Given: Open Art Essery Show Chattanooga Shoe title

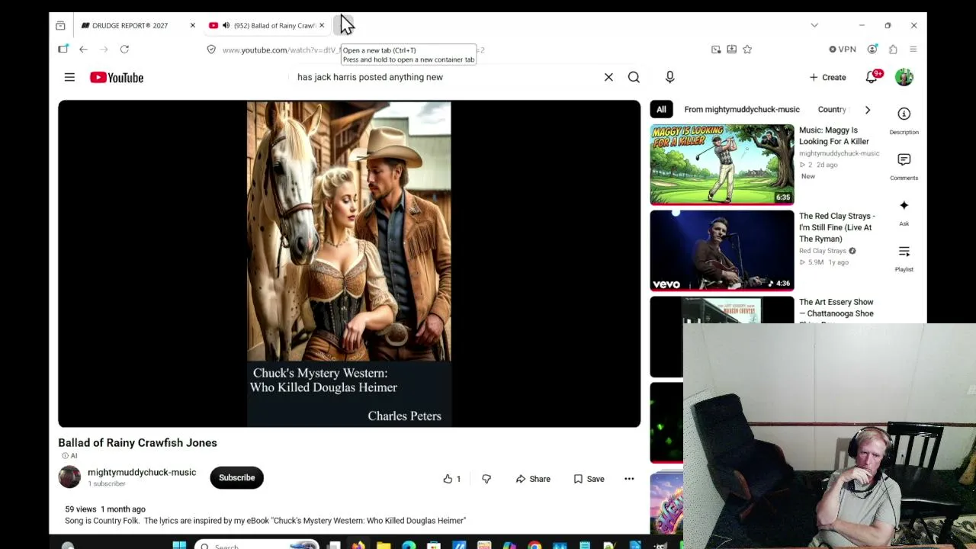Looking at the screenshot, I should [836, 310].
